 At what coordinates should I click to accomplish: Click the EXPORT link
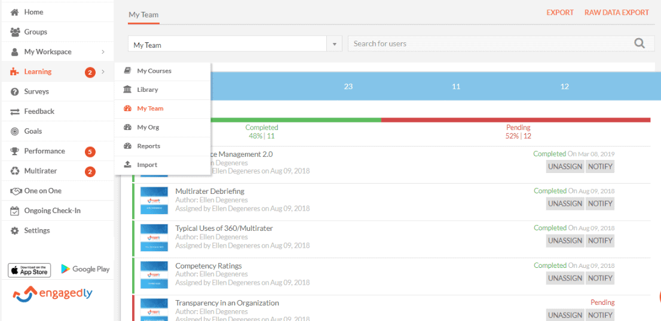tap(560, 13)
